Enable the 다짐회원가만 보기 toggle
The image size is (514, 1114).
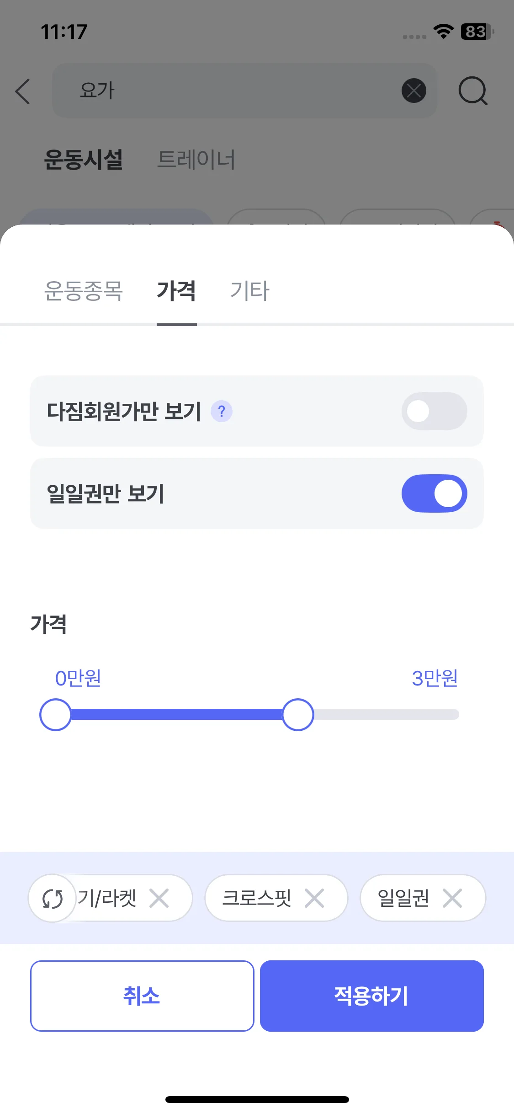pyautogui.click(x=434, y=411)
